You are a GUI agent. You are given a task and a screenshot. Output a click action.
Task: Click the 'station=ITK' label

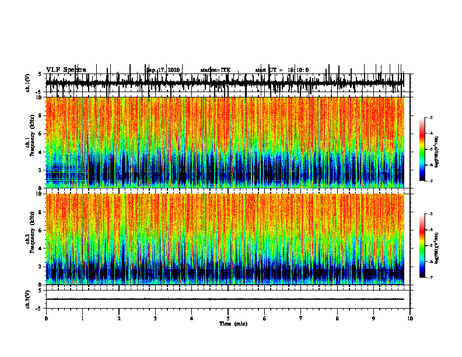click(215, 70)
